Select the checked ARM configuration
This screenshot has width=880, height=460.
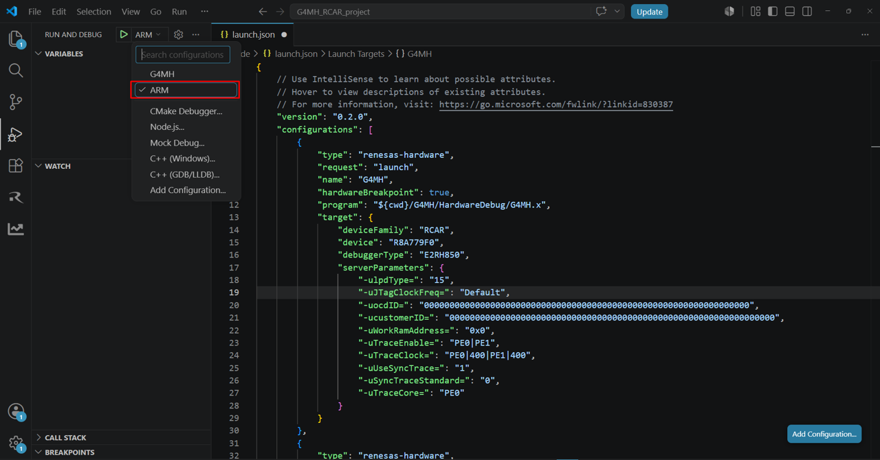[186, 90]
